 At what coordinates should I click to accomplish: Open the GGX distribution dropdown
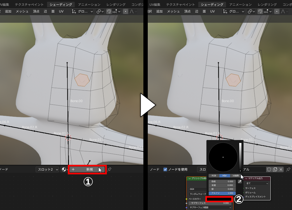coord(197,189)
